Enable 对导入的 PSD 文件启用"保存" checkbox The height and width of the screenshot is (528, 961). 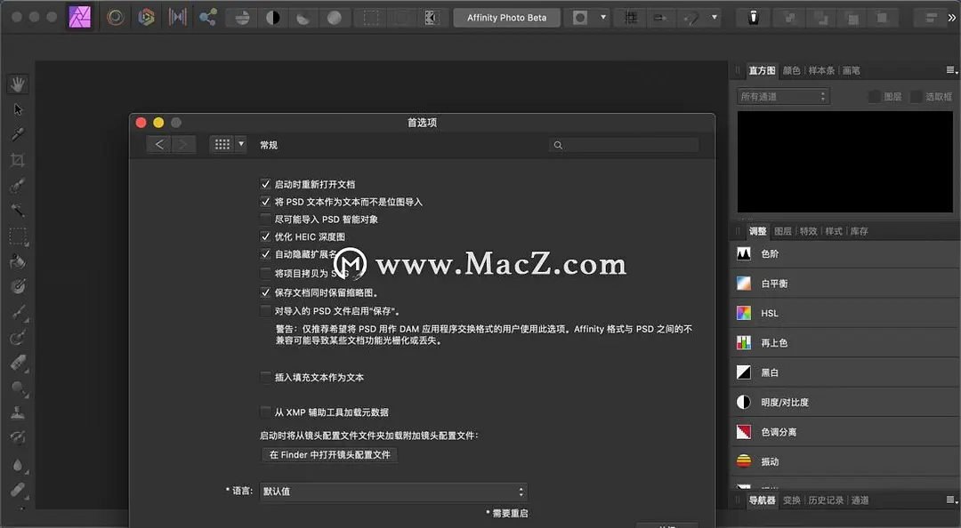[x=265, y=310]
